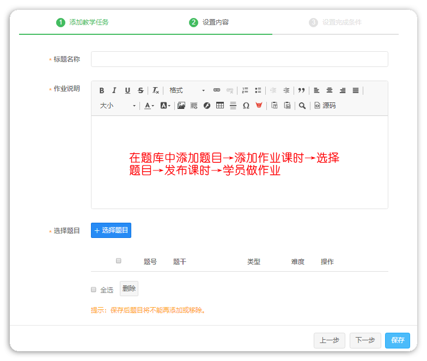
Task: Open the special character (Ω) picker
Action: [x=246, y=106]
